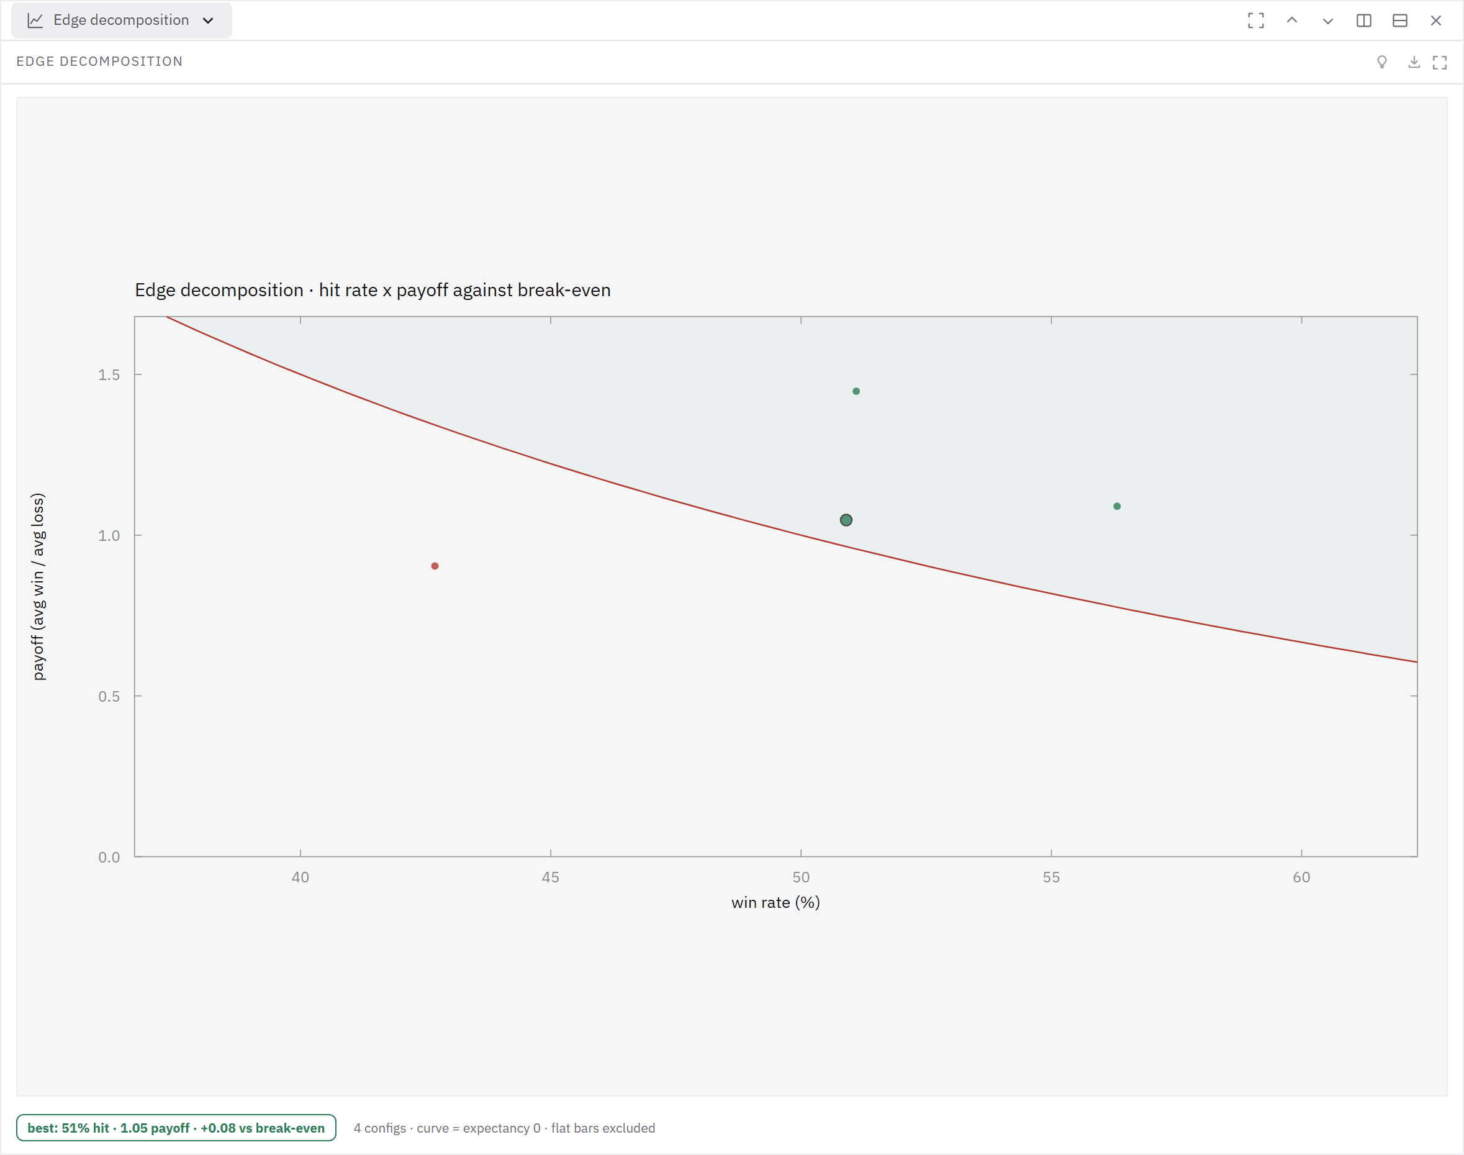
Task: Download the chart image
Action: [1414, 62]
